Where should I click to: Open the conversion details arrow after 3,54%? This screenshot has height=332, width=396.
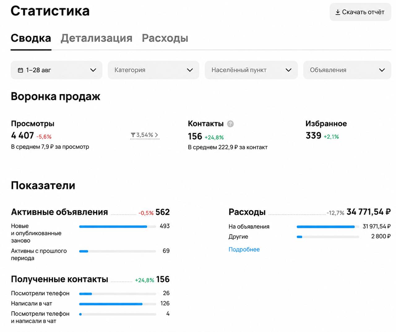(157, 135)
